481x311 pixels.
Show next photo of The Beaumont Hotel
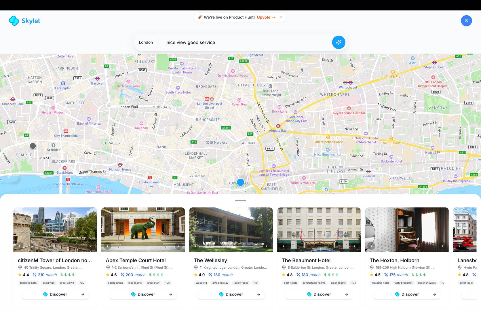pos(354,246)
